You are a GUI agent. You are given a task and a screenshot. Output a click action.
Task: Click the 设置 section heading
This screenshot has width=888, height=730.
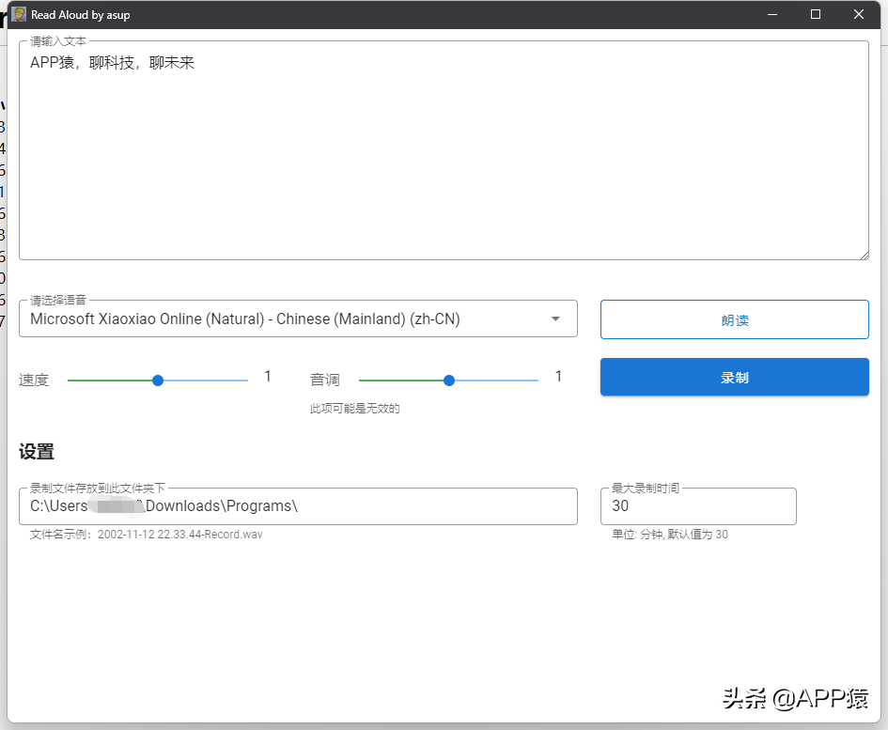pyautogui.click(x=37, y=452)
